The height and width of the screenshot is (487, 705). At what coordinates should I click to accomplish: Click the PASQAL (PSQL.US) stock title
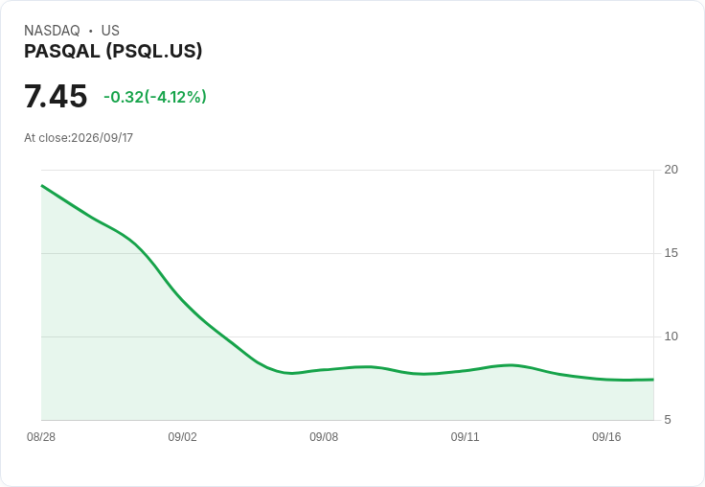113,51
